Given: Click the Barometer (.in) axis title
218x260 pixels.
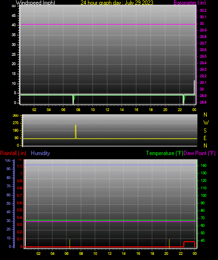Looking at the screenshot, I should click(x=189, y=3).
